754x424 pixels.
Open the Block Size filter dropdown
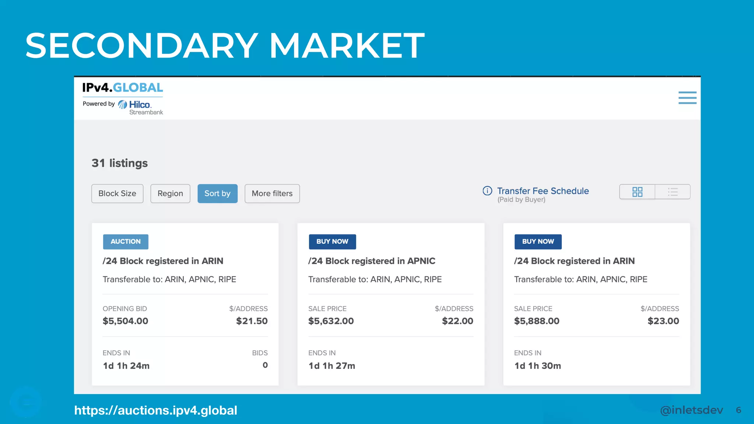point(117,194)
